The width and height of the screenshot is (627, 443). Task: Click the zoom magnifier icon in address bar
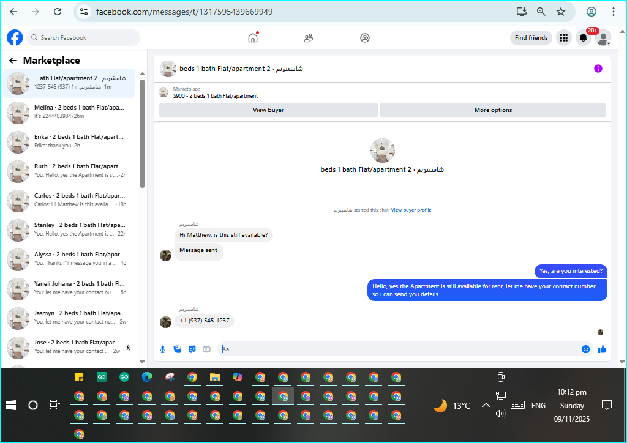click(x=541, y=12)
